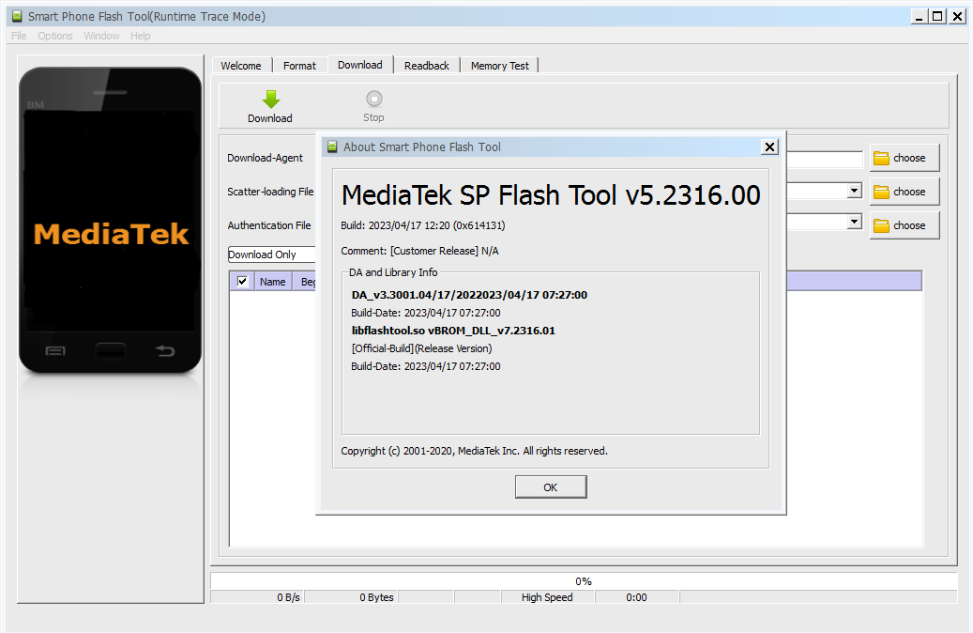This screenshot has height=633, width=973.
Task: Switch to the Welcome tab
Action: pos(241,65)
